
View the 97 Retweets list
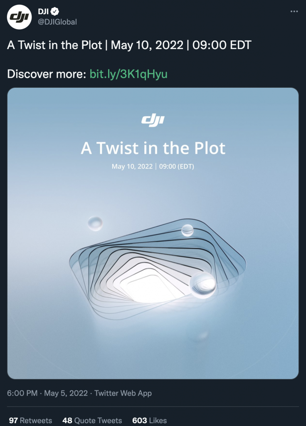30,420
